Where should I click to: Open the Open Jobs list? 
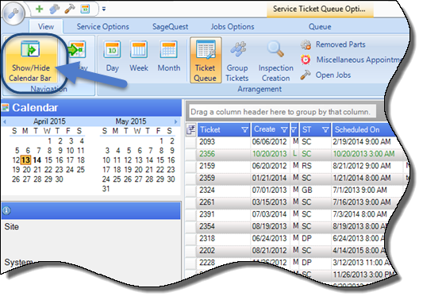326,75
